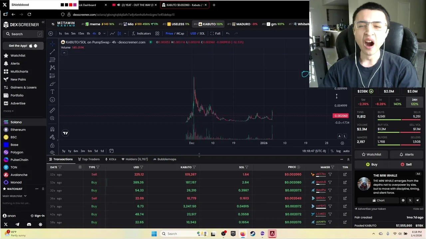Image resolution: width=426 pixels, height=239 pixels.
Task: Switch chart to MCap view
Action: click(180, 33)
